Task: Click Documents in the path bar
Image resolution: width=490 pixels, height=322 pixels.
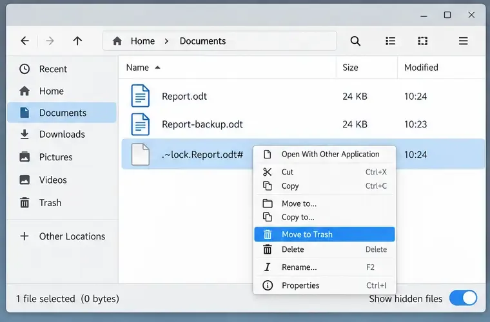Action: (202, 41)
